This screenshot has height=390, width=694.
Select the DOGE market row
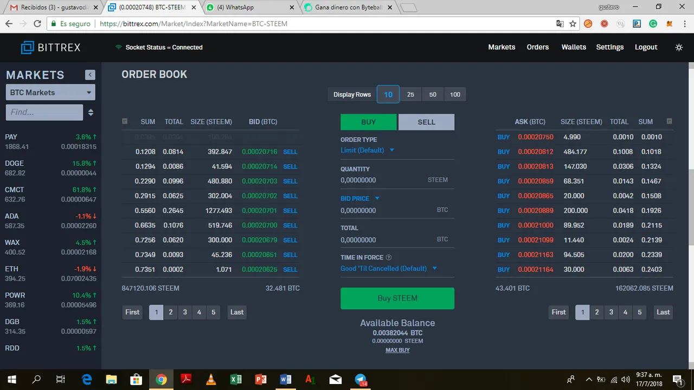point(50,168)
